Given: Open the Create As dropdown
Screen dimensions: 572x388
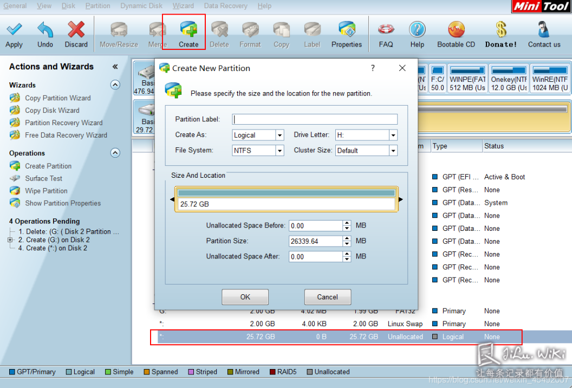Looking at the screenshot, I should coord(279,135).
